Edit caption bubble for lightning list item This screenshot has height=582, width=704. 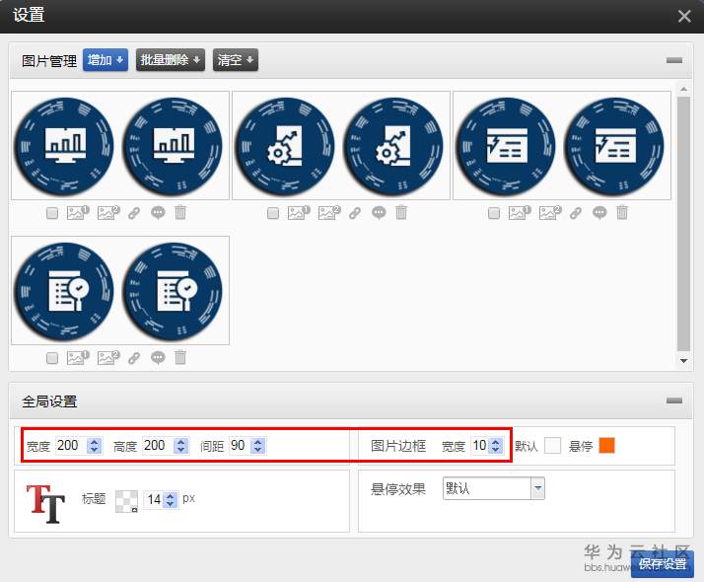[599, 212]
